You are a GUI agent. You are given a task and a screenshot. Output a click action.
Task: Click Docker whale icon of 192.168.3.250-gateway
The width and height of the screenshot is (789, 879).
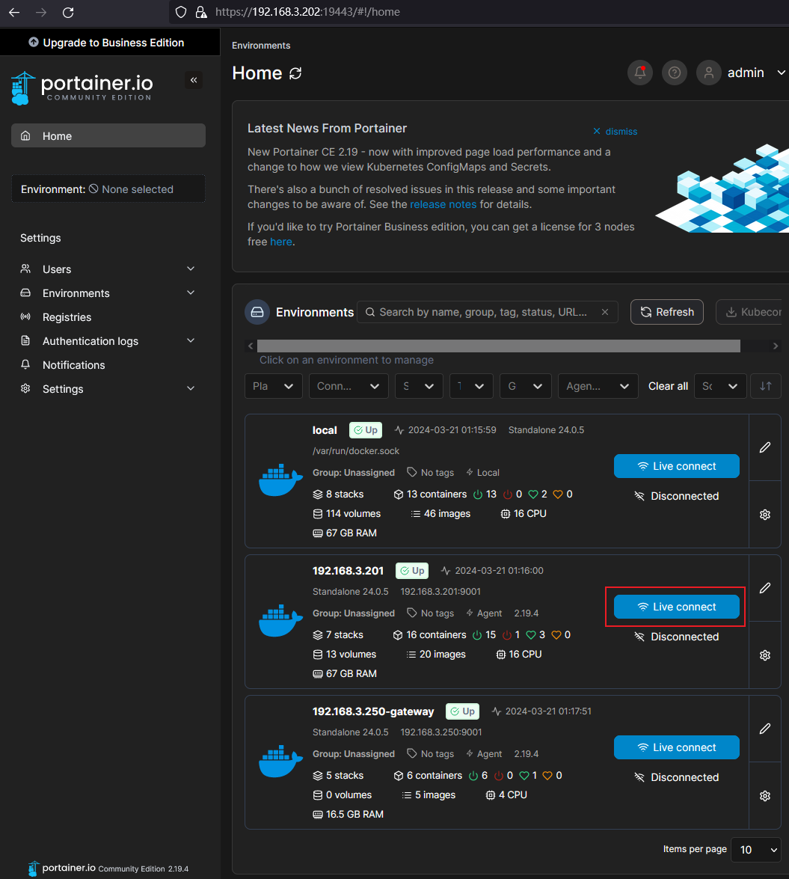click(280, 762)
